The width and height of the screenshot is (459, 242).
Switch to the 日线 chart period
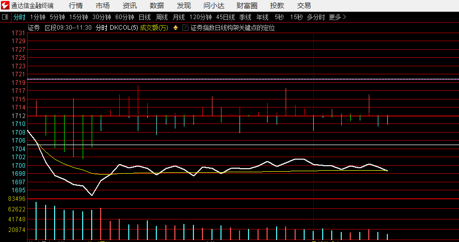(144, 17)
